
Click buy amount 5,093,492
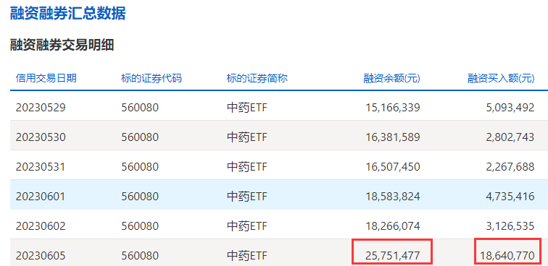[510, 108]
